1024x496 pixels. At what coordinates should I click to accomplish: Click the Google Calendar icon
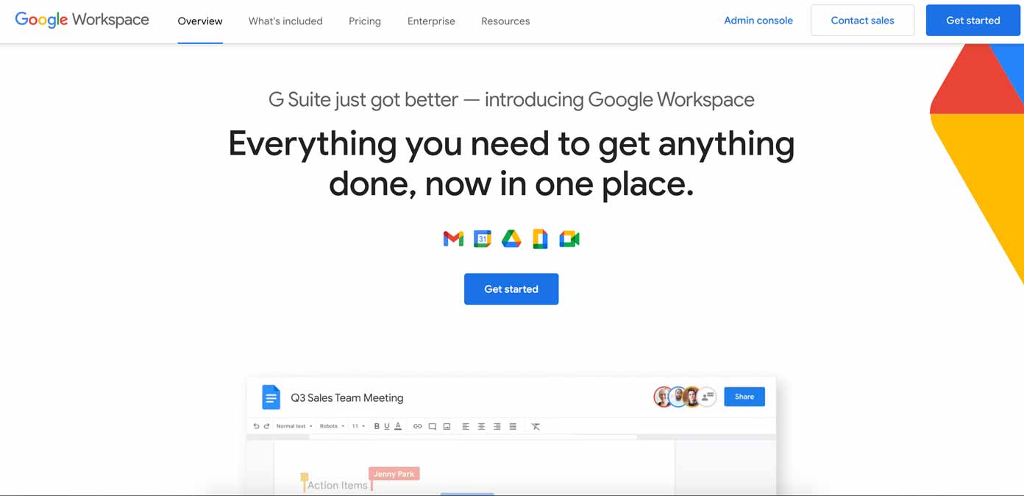[x=482, y=238]
